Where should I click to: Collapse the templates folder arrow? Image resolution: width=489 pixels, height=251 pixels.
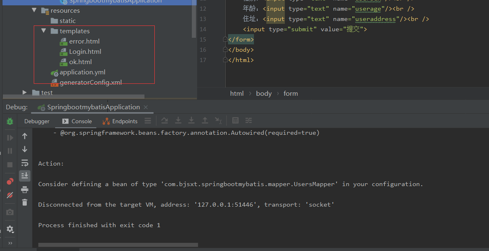(44, 31)
